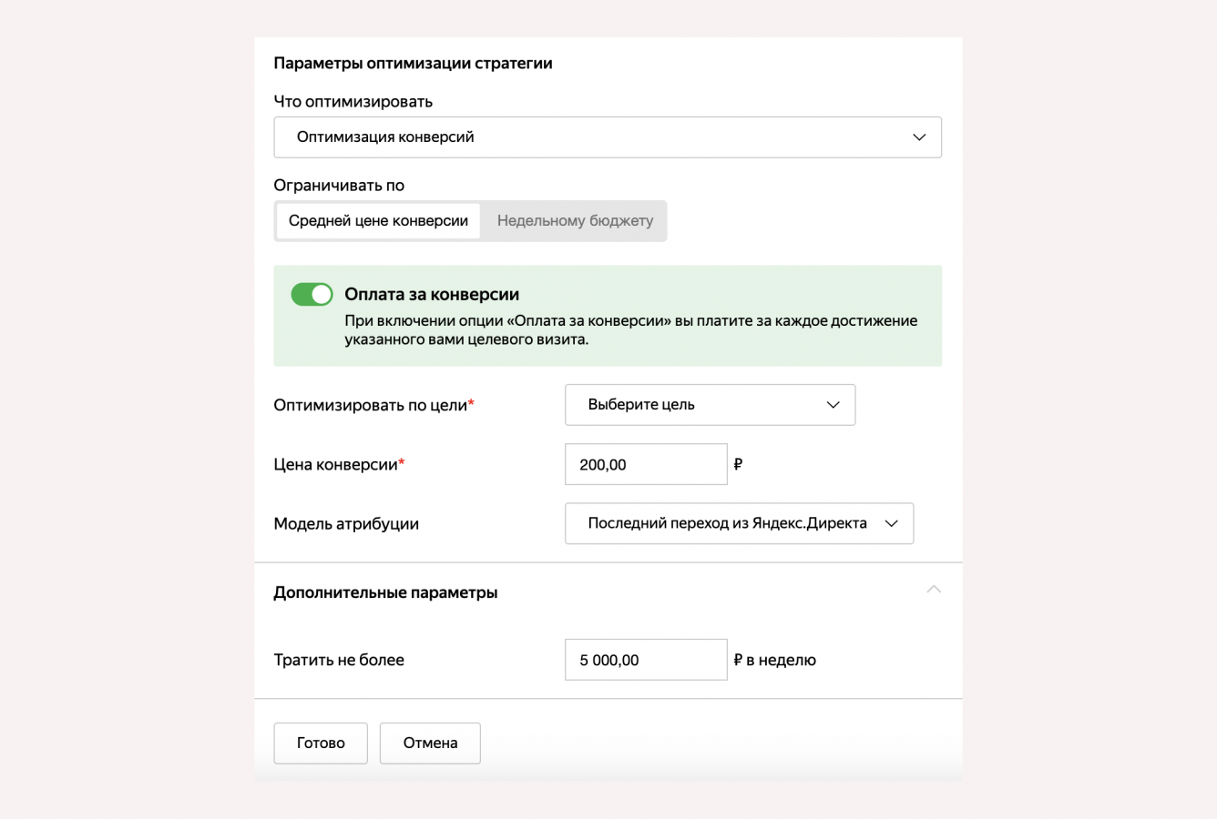1217x819 pixels.
Task: Click the bold "Оплата за конверсии" label
Action: [432, 294]
